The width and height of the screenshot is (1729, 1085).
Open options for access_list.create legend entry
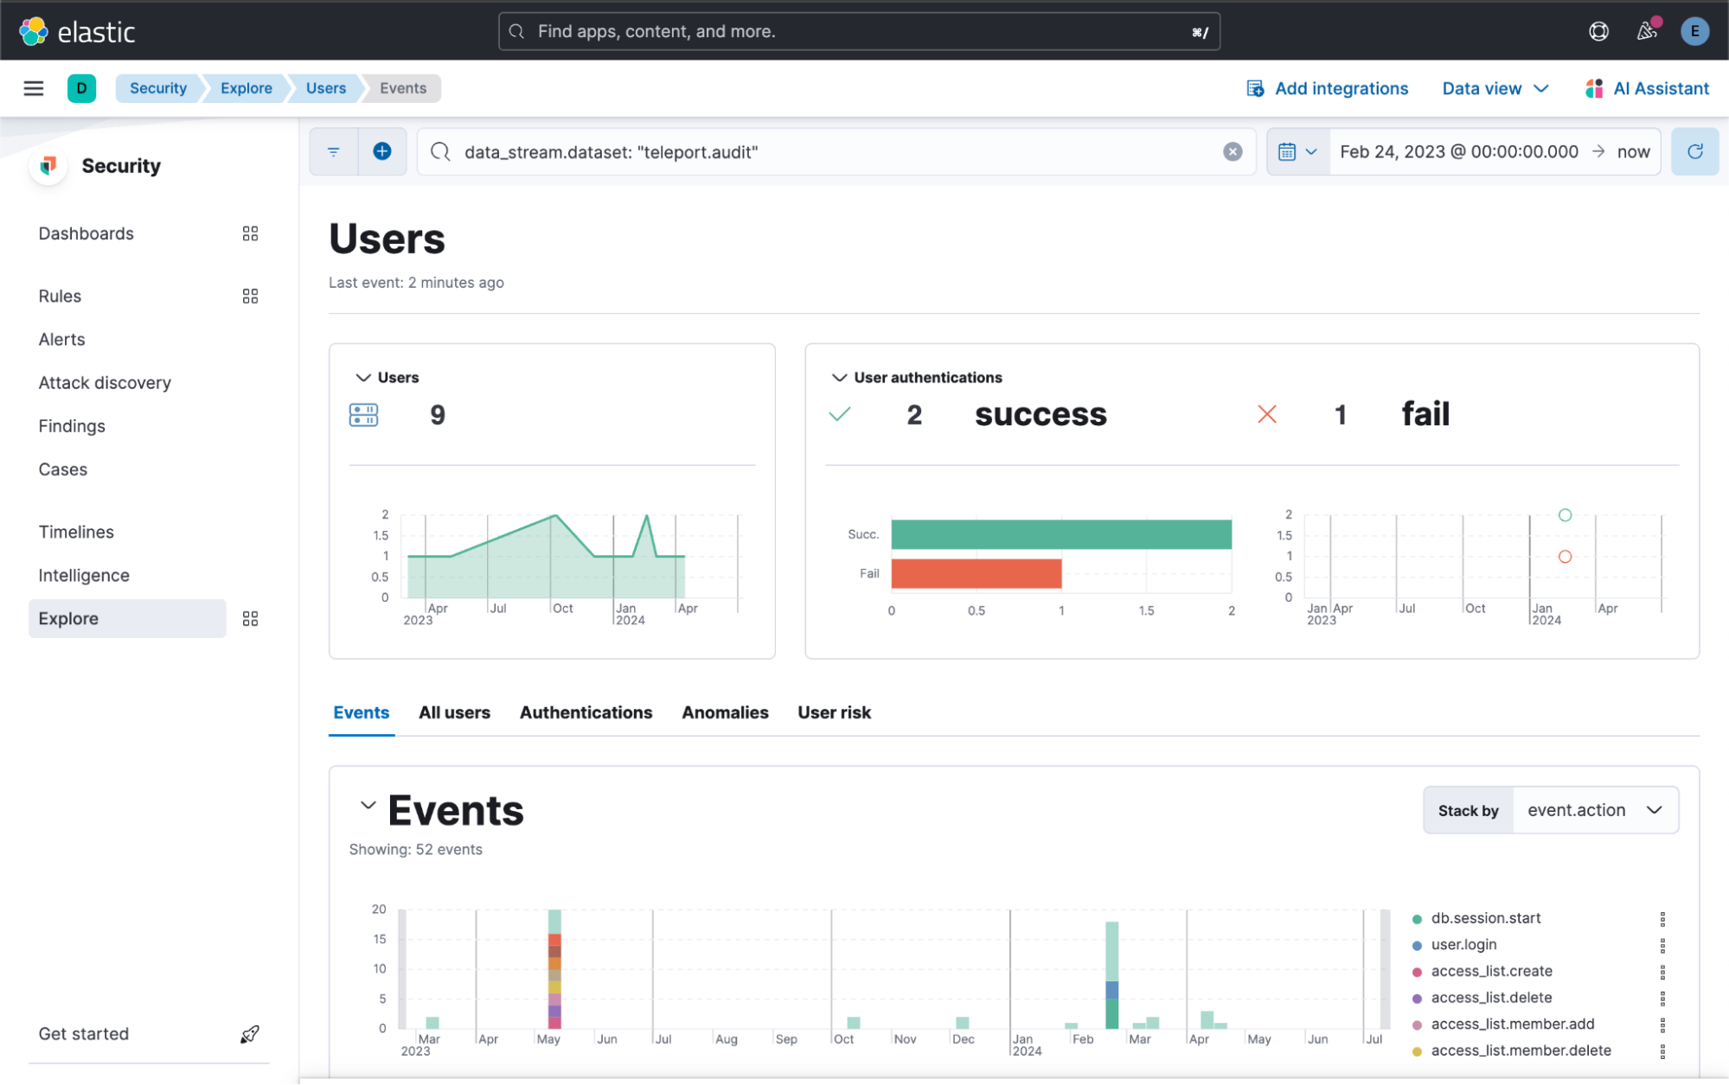pyautogui.click(x=1662, y=972)
